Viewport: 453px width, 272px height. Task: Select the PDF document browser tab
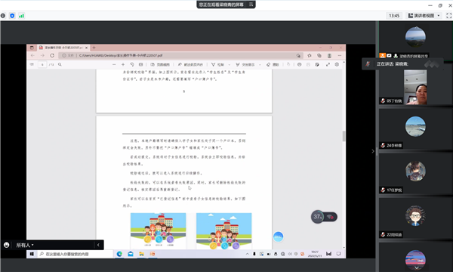pos(63,48)
